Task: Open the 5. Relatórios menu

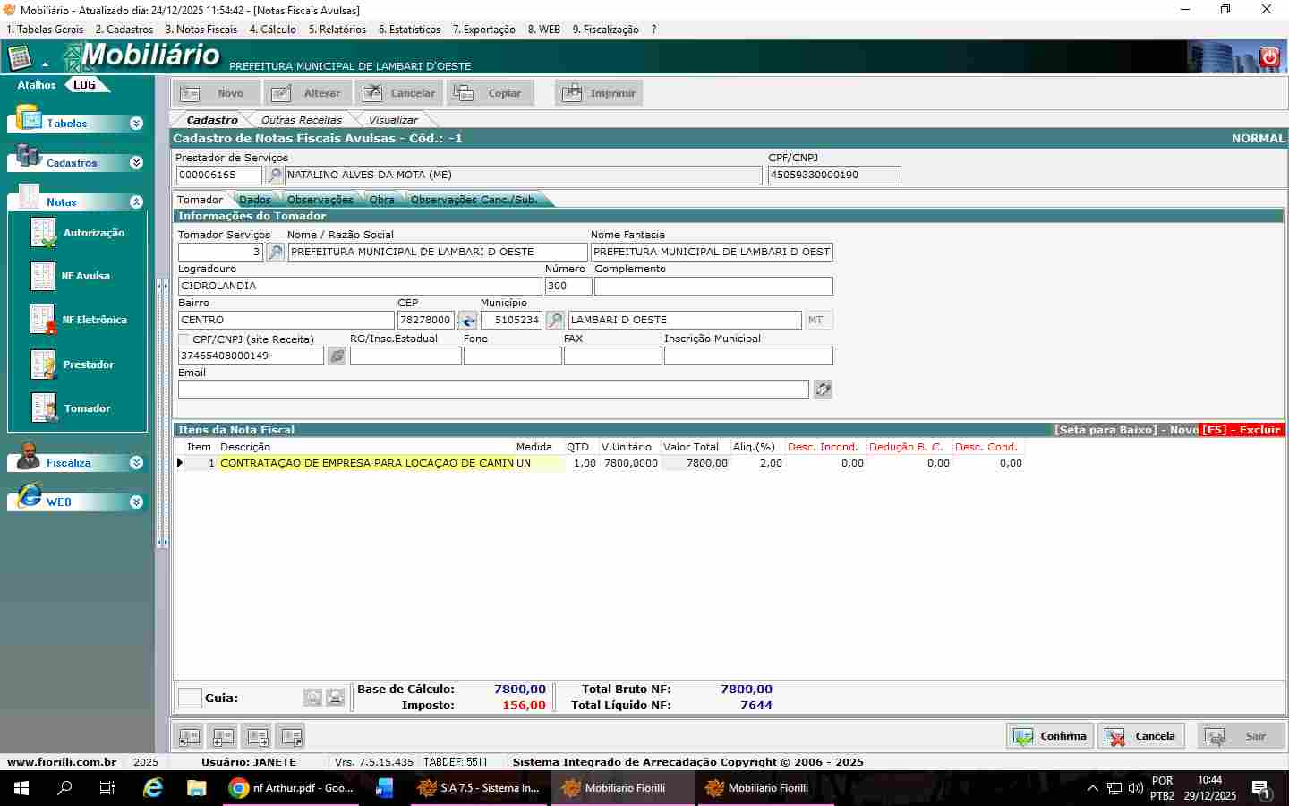Action: 337,30
